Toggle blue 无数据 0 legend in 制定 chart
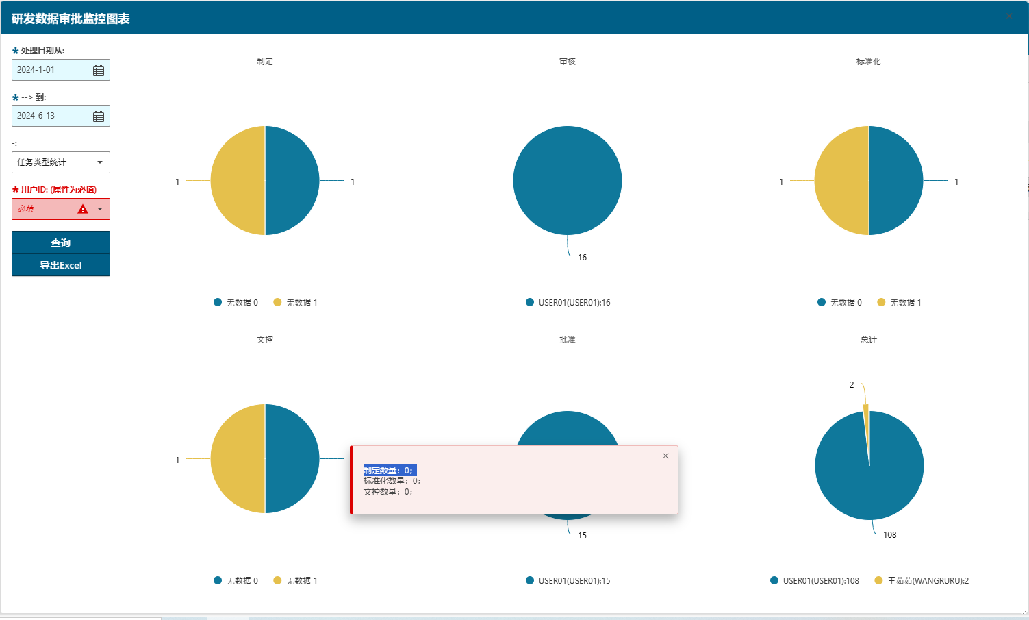 236,302
